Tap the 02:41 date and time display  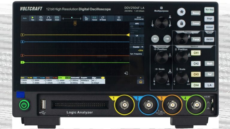139,18
